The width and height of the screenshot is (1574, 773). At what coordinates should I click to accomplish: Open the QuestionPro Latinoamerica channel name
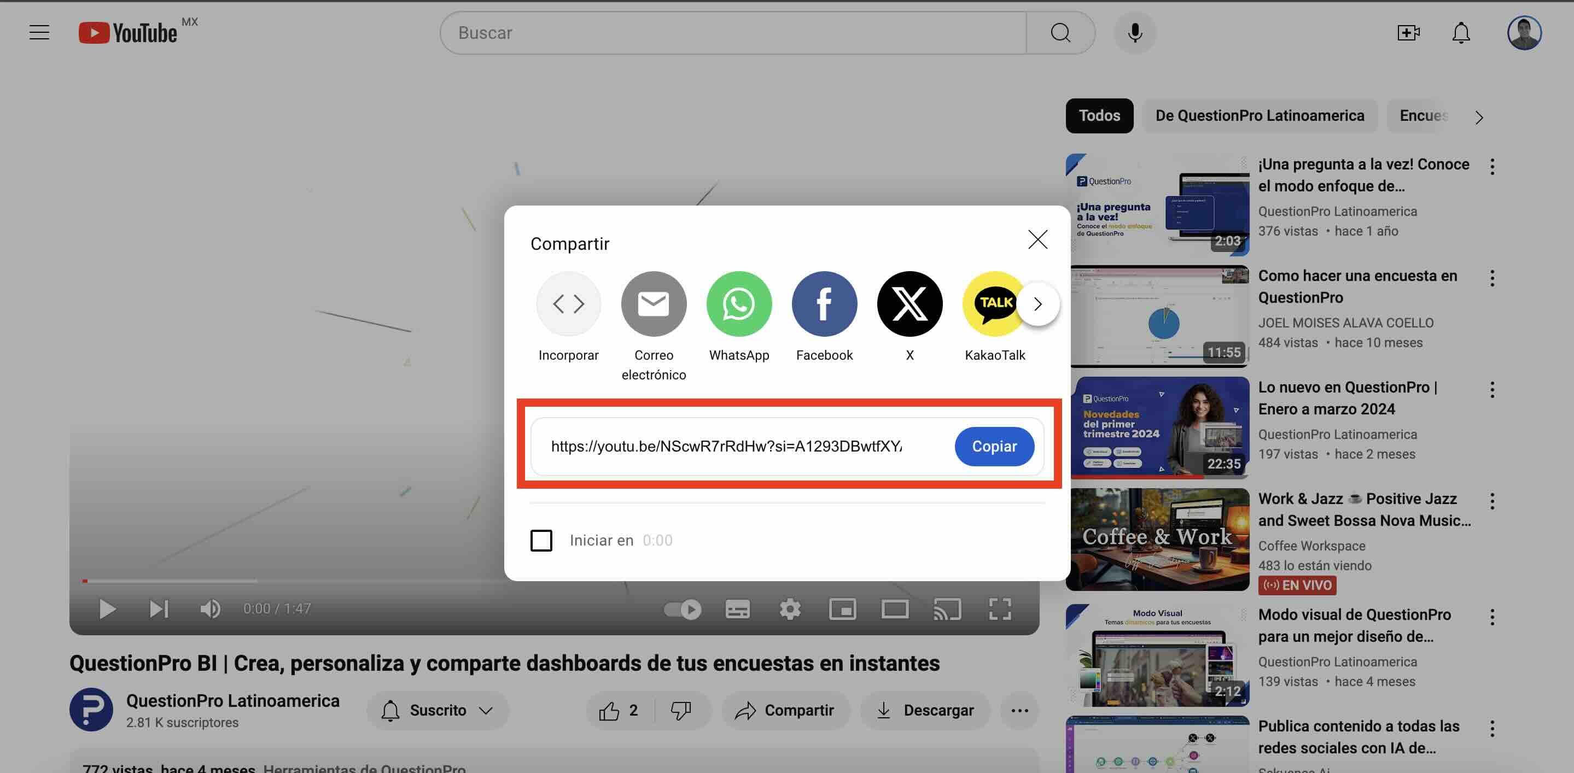(x=233, y=700)
